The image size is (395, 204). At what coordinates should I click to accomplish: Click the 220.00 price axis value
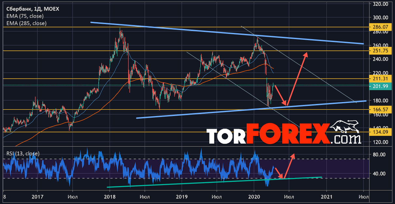[x=380, y=73]
